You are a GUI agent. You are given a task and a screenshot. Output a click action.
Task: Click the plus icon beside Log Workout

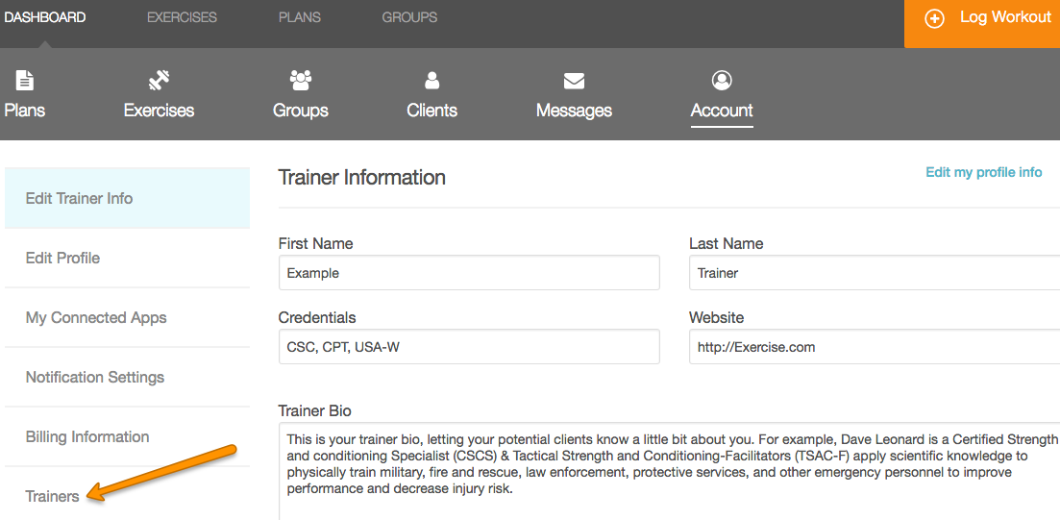934,19
